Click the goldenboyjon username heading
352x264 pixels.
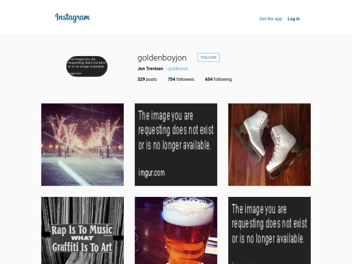(162, 58)
